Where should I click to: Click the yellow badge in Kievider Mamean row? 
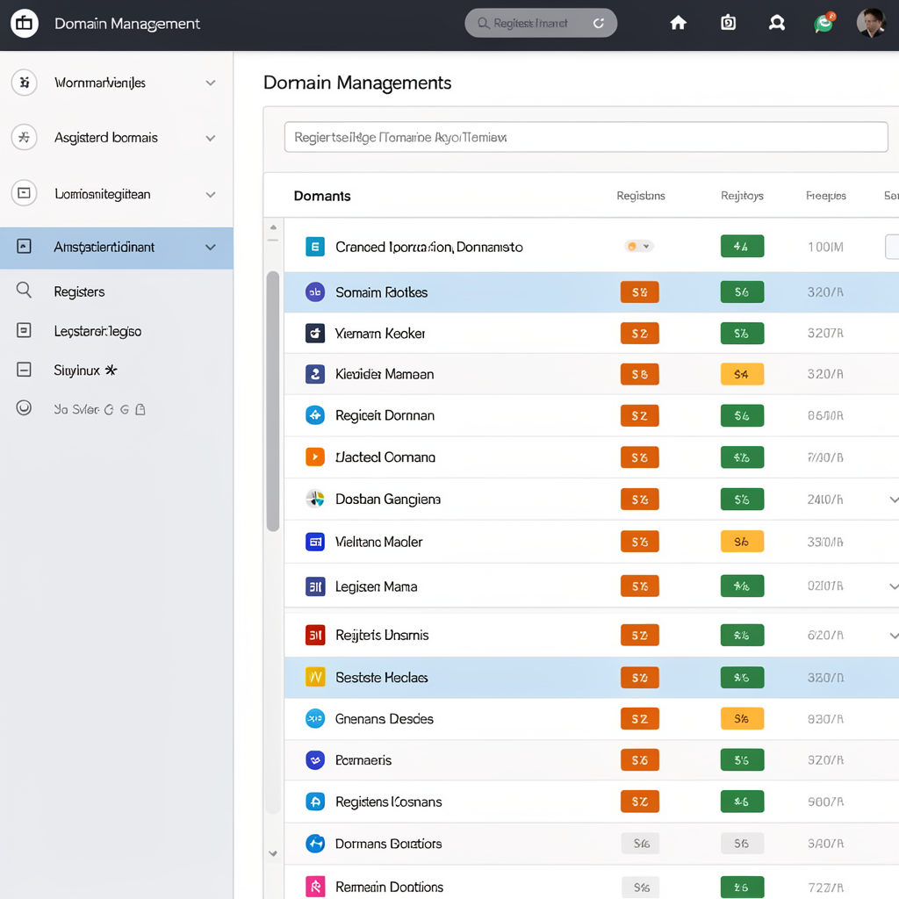742,374
